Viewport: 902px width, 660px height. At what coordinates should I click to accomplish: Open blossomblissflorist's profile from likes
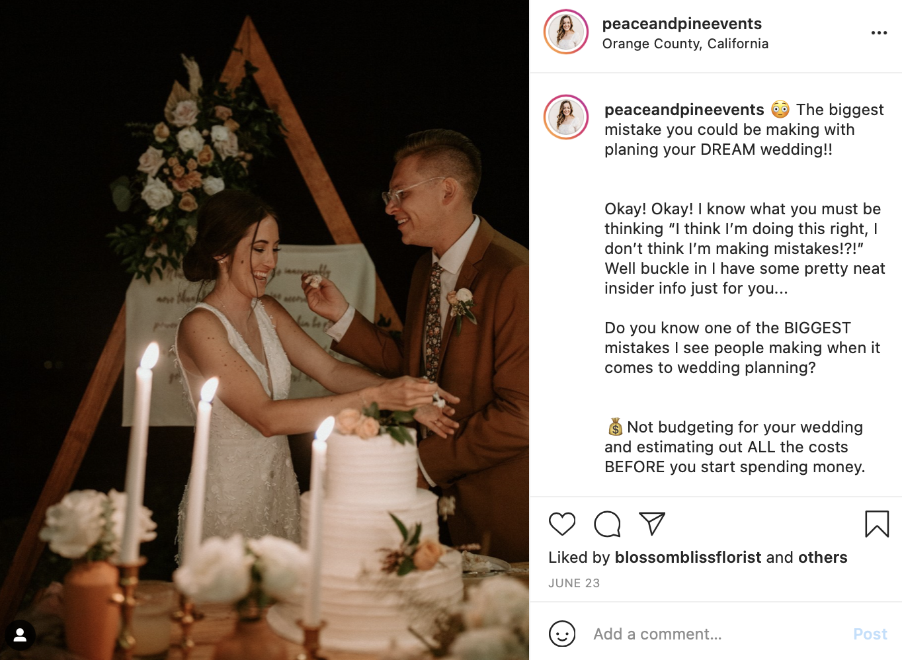(x=688, y=557)
